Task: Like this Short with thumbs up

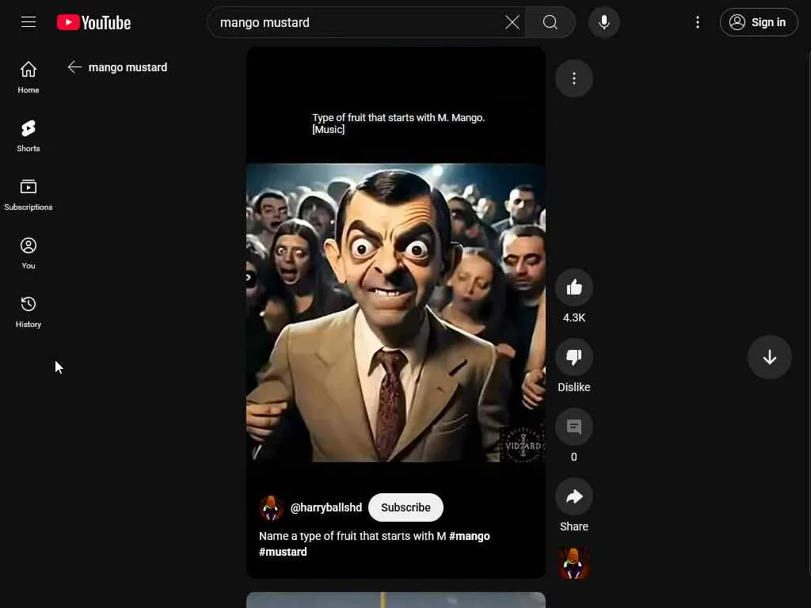Action: pos(573,287)
